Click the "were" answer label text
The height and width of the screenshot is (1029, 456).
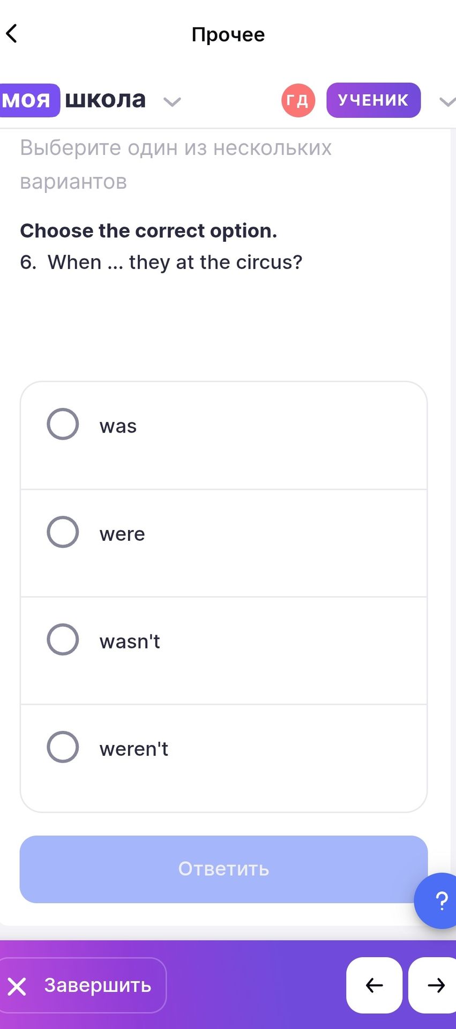[x=122, y=534]
